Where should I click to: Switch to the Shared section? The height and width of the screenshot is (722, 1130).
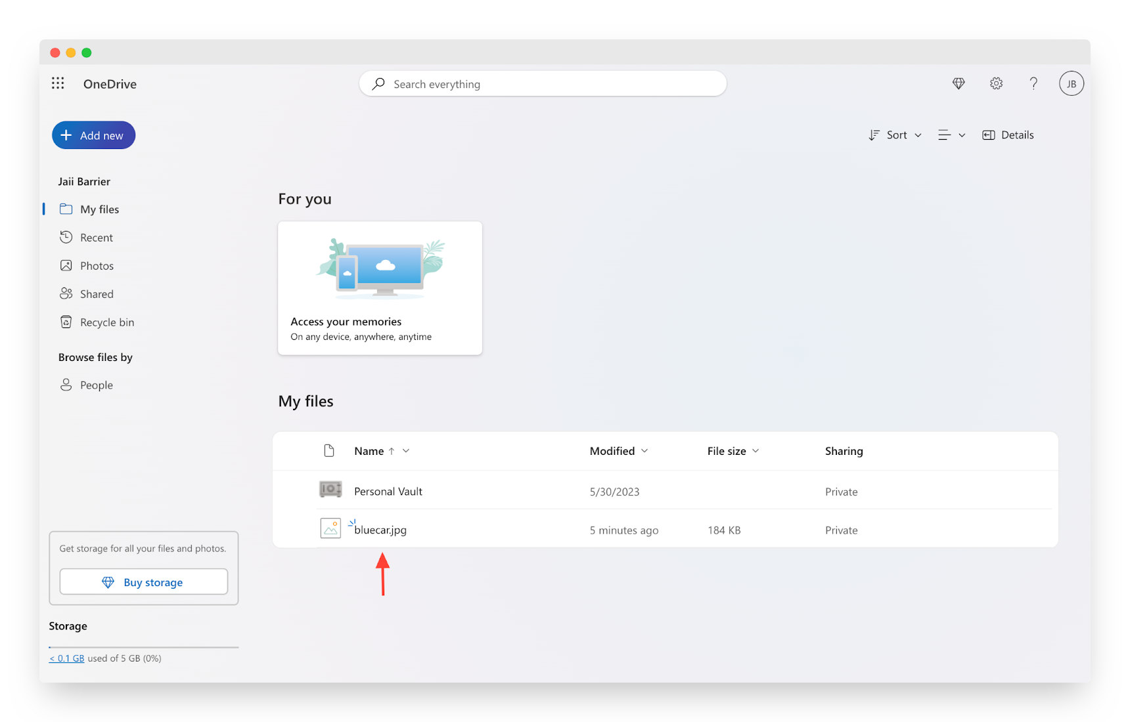[x=96, y=293]
